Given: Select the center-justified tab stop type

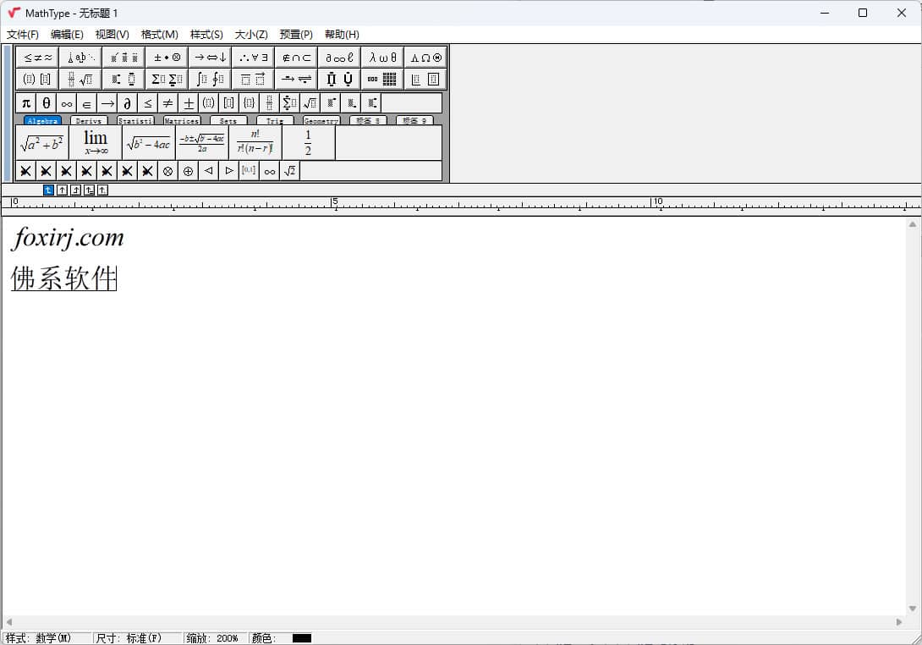Looking at the screenshot, I should (x=63, y=190).
